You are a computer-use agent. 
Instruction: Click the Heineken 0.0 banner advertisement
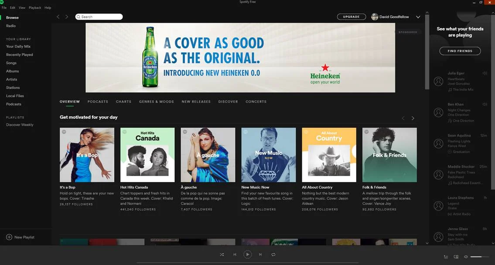click(x=240, y=58)
